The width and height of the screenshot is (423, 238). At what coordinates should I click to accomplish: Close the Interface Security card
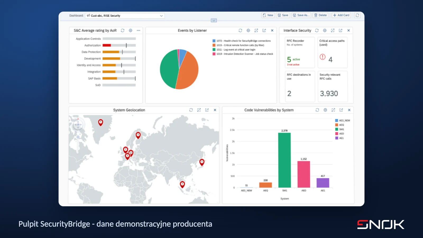click(348, 30)
